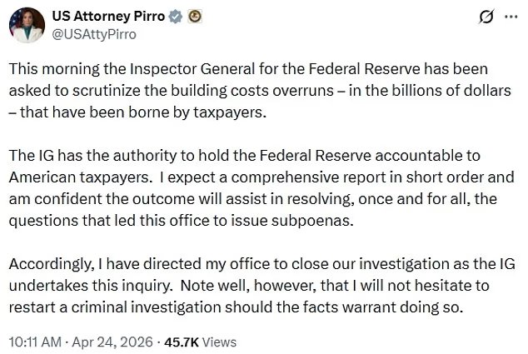Click the paragraph starting "This morning the Inspector"
Screen dimensions: 528x354
click(258, 90)
